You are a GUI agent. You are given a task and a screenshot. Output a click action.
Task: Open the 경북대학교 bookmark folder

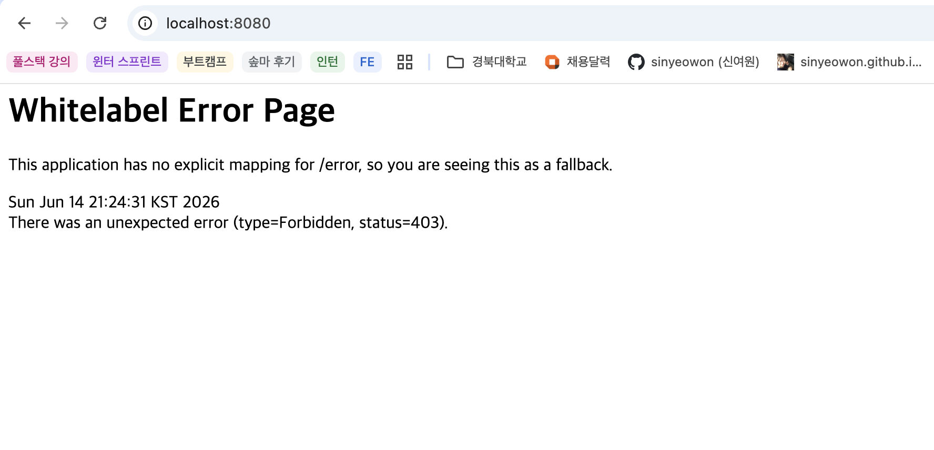point(486,62)
